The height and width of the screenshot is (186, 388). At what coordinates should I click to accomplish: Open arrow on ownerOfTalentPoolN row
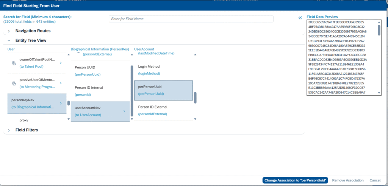(61, 62)
